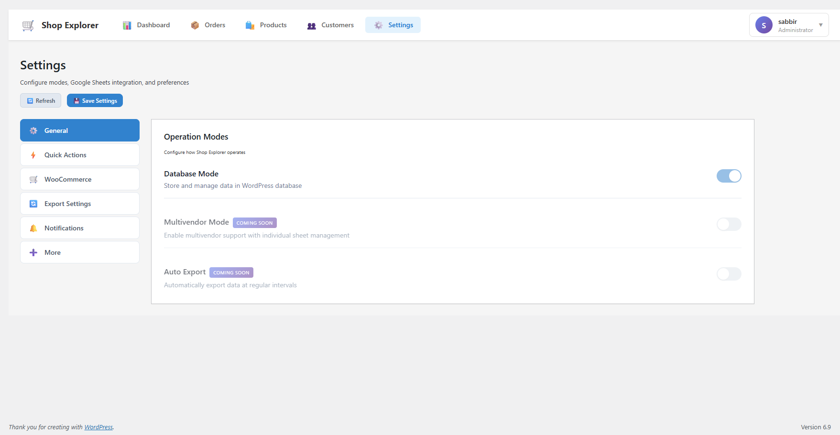Click 'Enable multivendor support' description text
840x435 pixels.
tap(257, 236)
